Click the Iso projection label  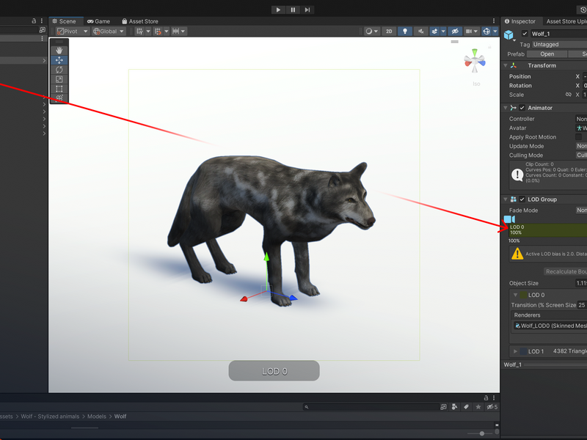point(476,84)
